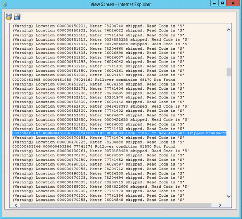Click warning line for Location 000000451850
Image resolution: width=242 pixels, height=219 pixels.
point(98,71)
